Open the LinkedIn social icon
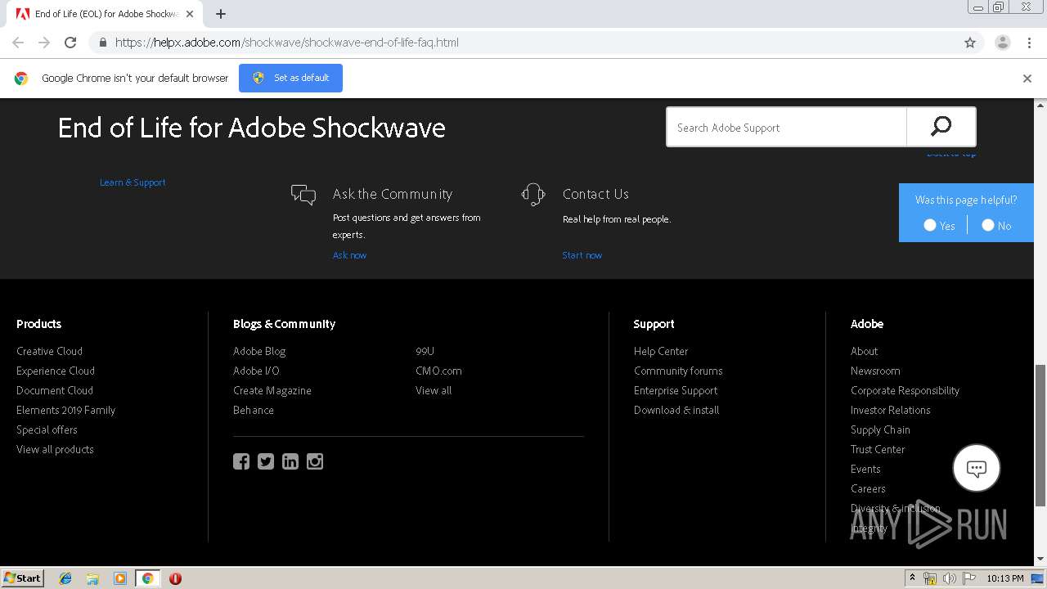The image size is (1047, 589). pos(290,461)
